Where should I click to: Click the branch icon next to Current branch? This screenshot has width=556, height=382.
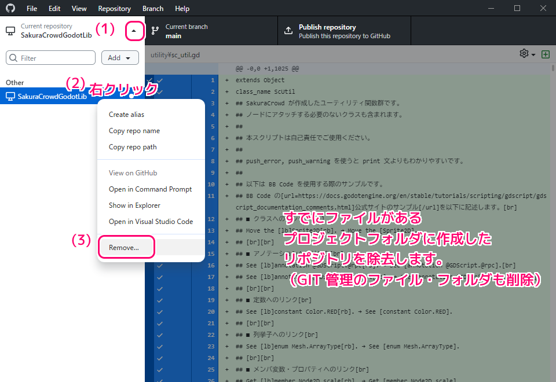tap(155, 31)
